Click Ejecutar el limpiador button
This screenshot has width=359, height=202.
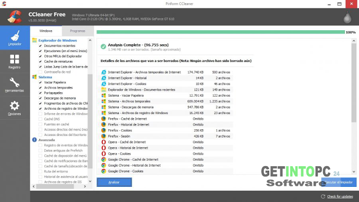pyautogui.click(x=339, y=182)
